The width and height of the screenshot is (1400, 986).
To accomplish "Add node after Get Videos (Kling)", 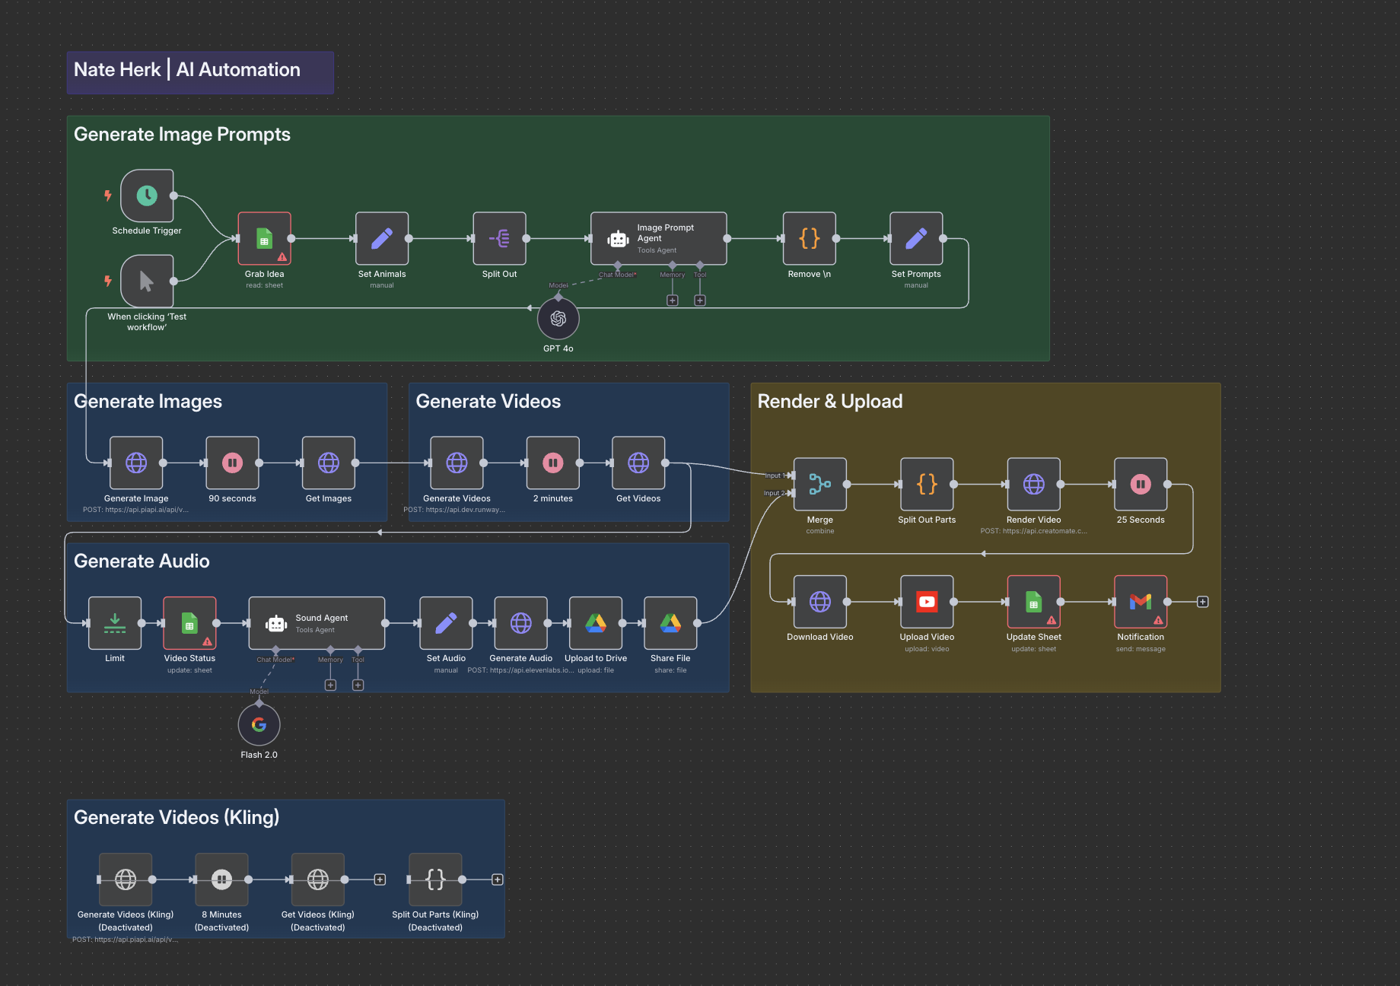I will pos(380,879).
